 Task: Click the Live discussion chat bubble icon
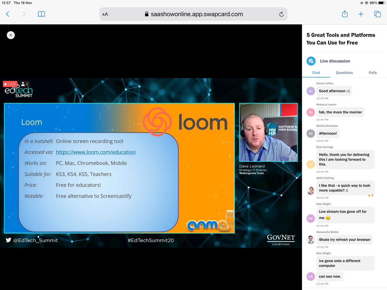point(311,61)
